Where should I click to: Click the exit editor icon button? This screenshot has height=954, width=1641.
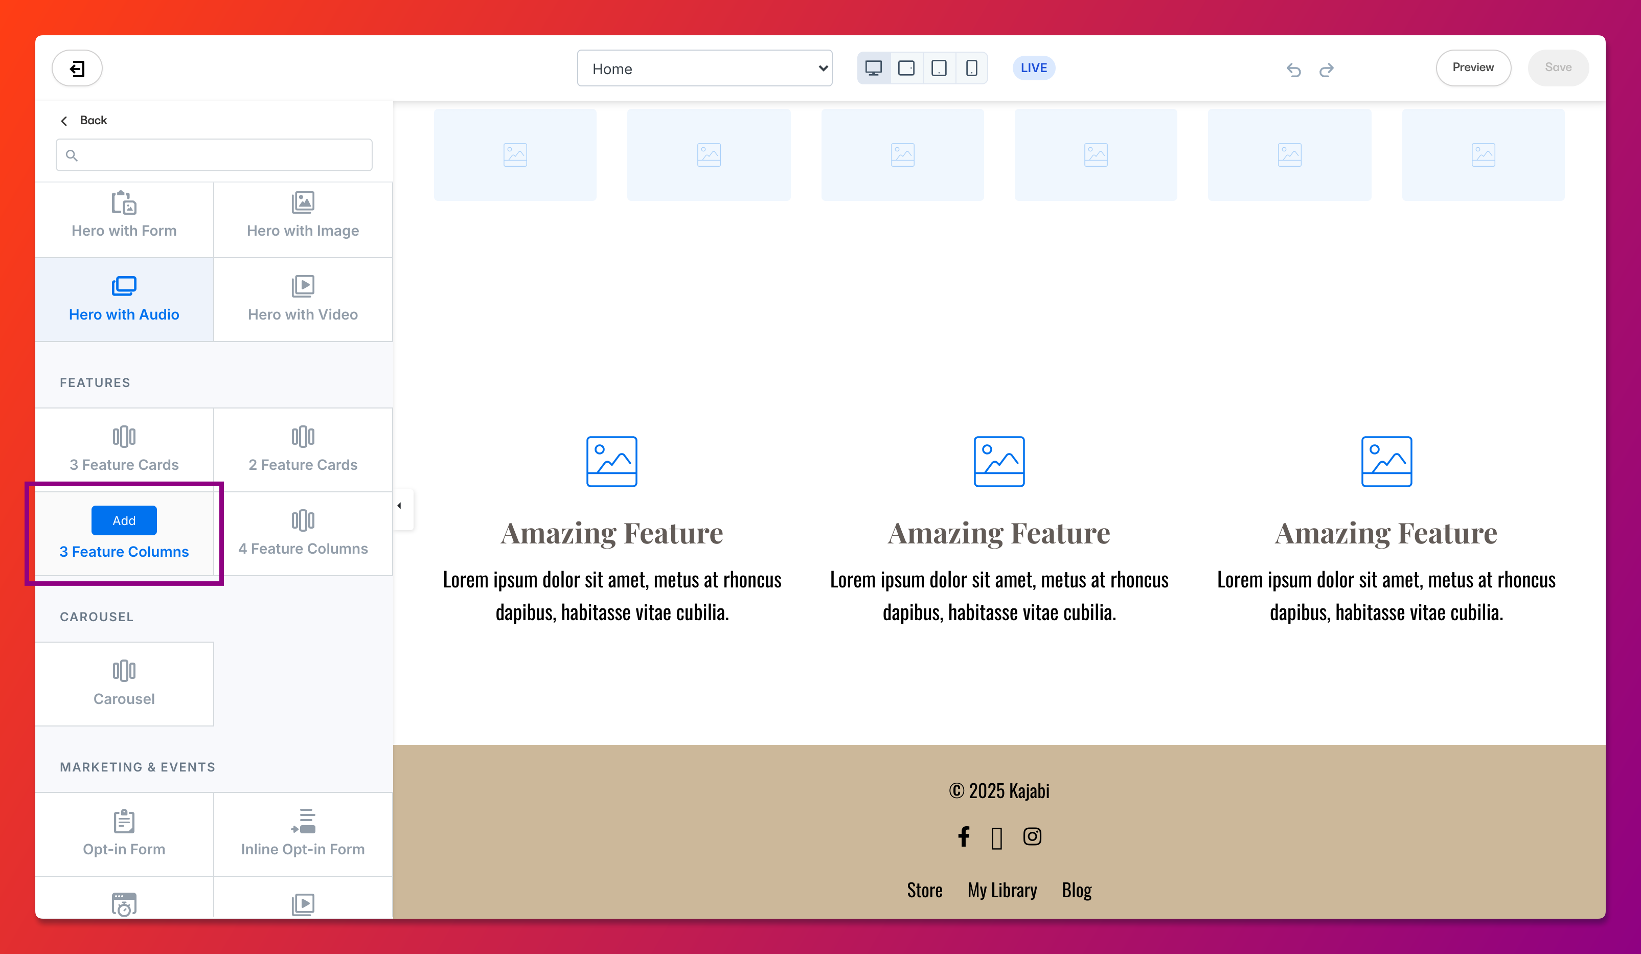77,67
